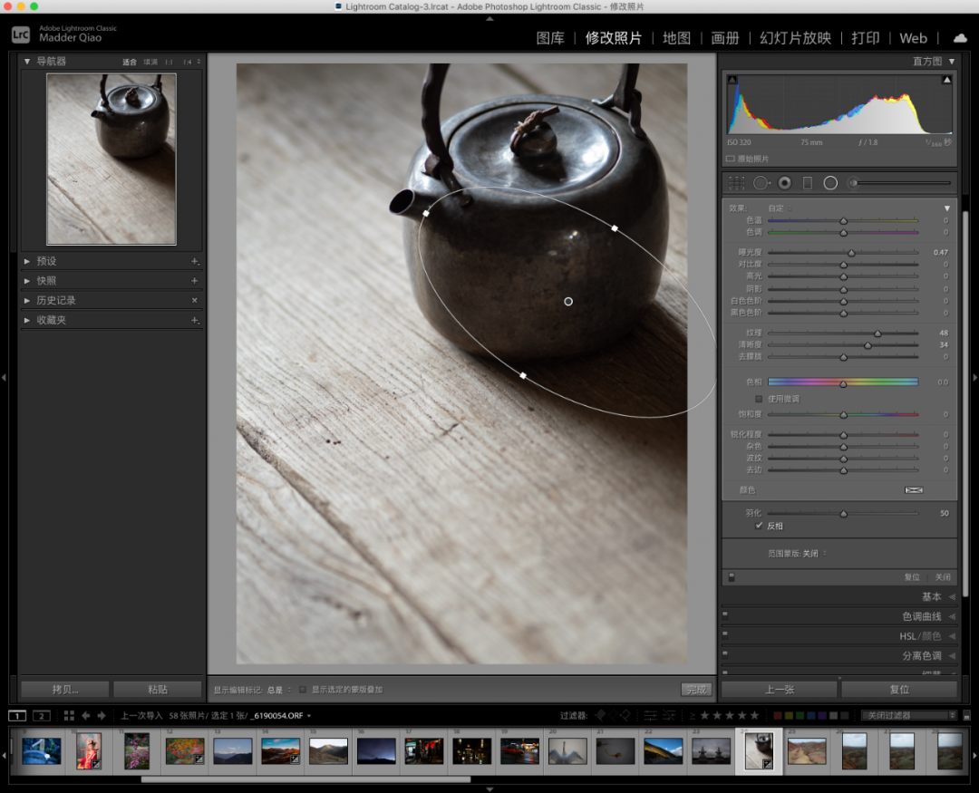Open the 关闭过滤器 filter dropdown

908,716
